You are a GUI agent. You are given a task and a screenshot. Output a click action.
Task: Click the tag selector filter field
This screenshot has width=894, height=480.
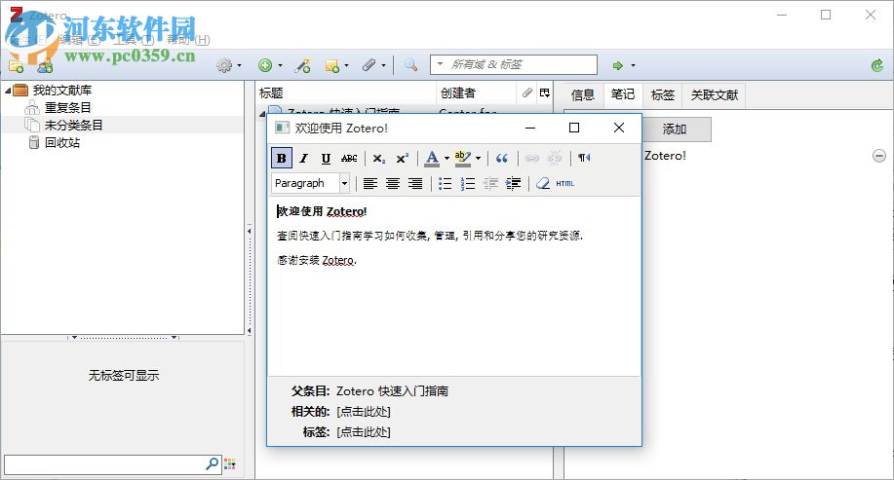coord(112,464)
